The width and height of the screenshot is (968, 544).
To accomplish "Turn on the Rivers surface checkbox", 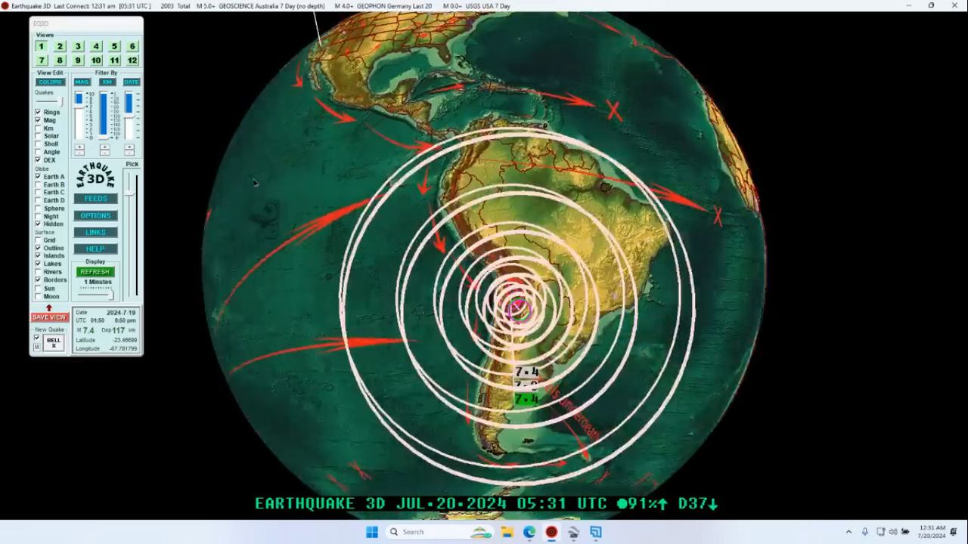I will point(38,272).
